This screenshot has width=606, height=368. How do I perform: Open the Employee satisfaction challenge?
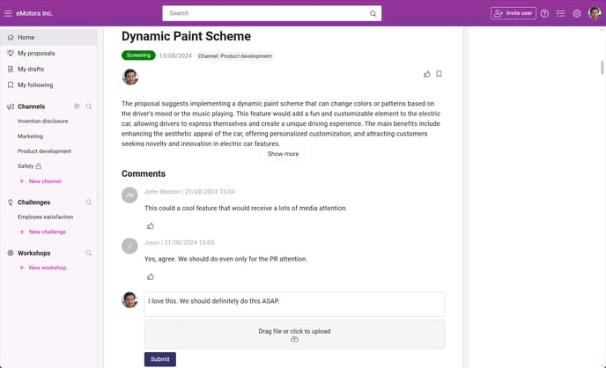pyautogui.click(x=45, y=217)
